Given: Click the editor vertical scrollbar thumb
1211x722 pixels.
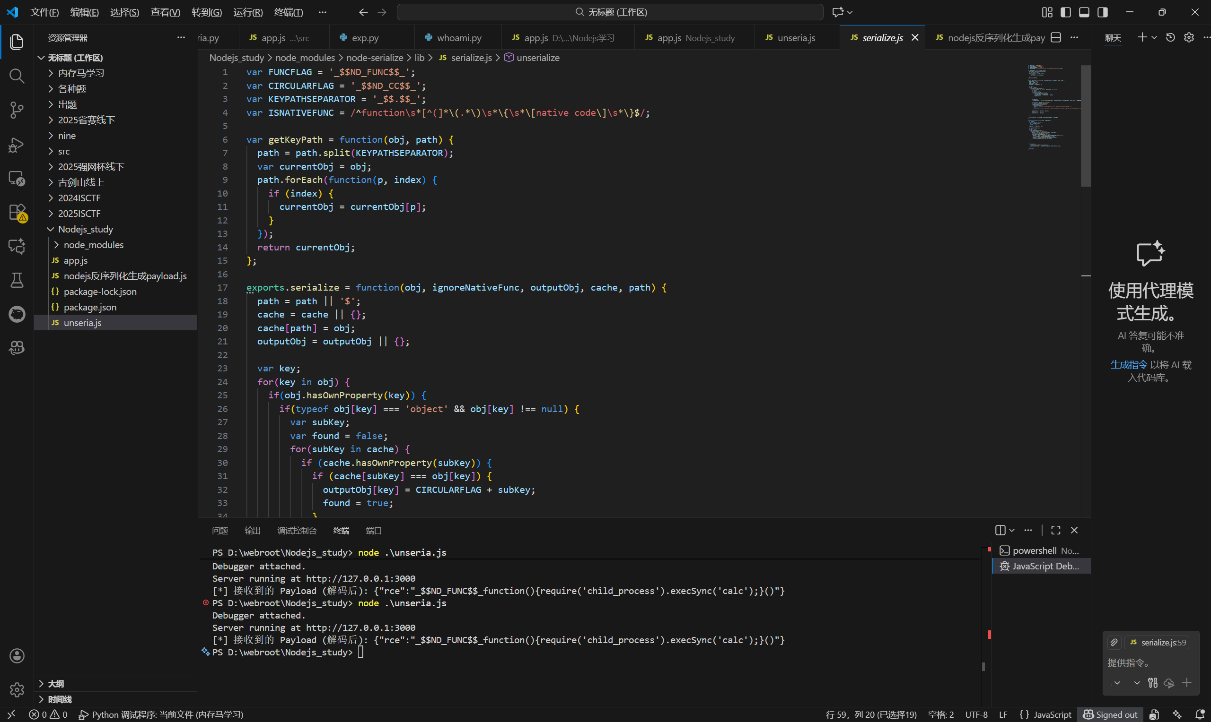Looking at the screenshot, I should click(1085, 126).
